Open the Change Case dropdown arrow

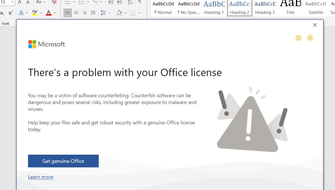click(44, 2)
